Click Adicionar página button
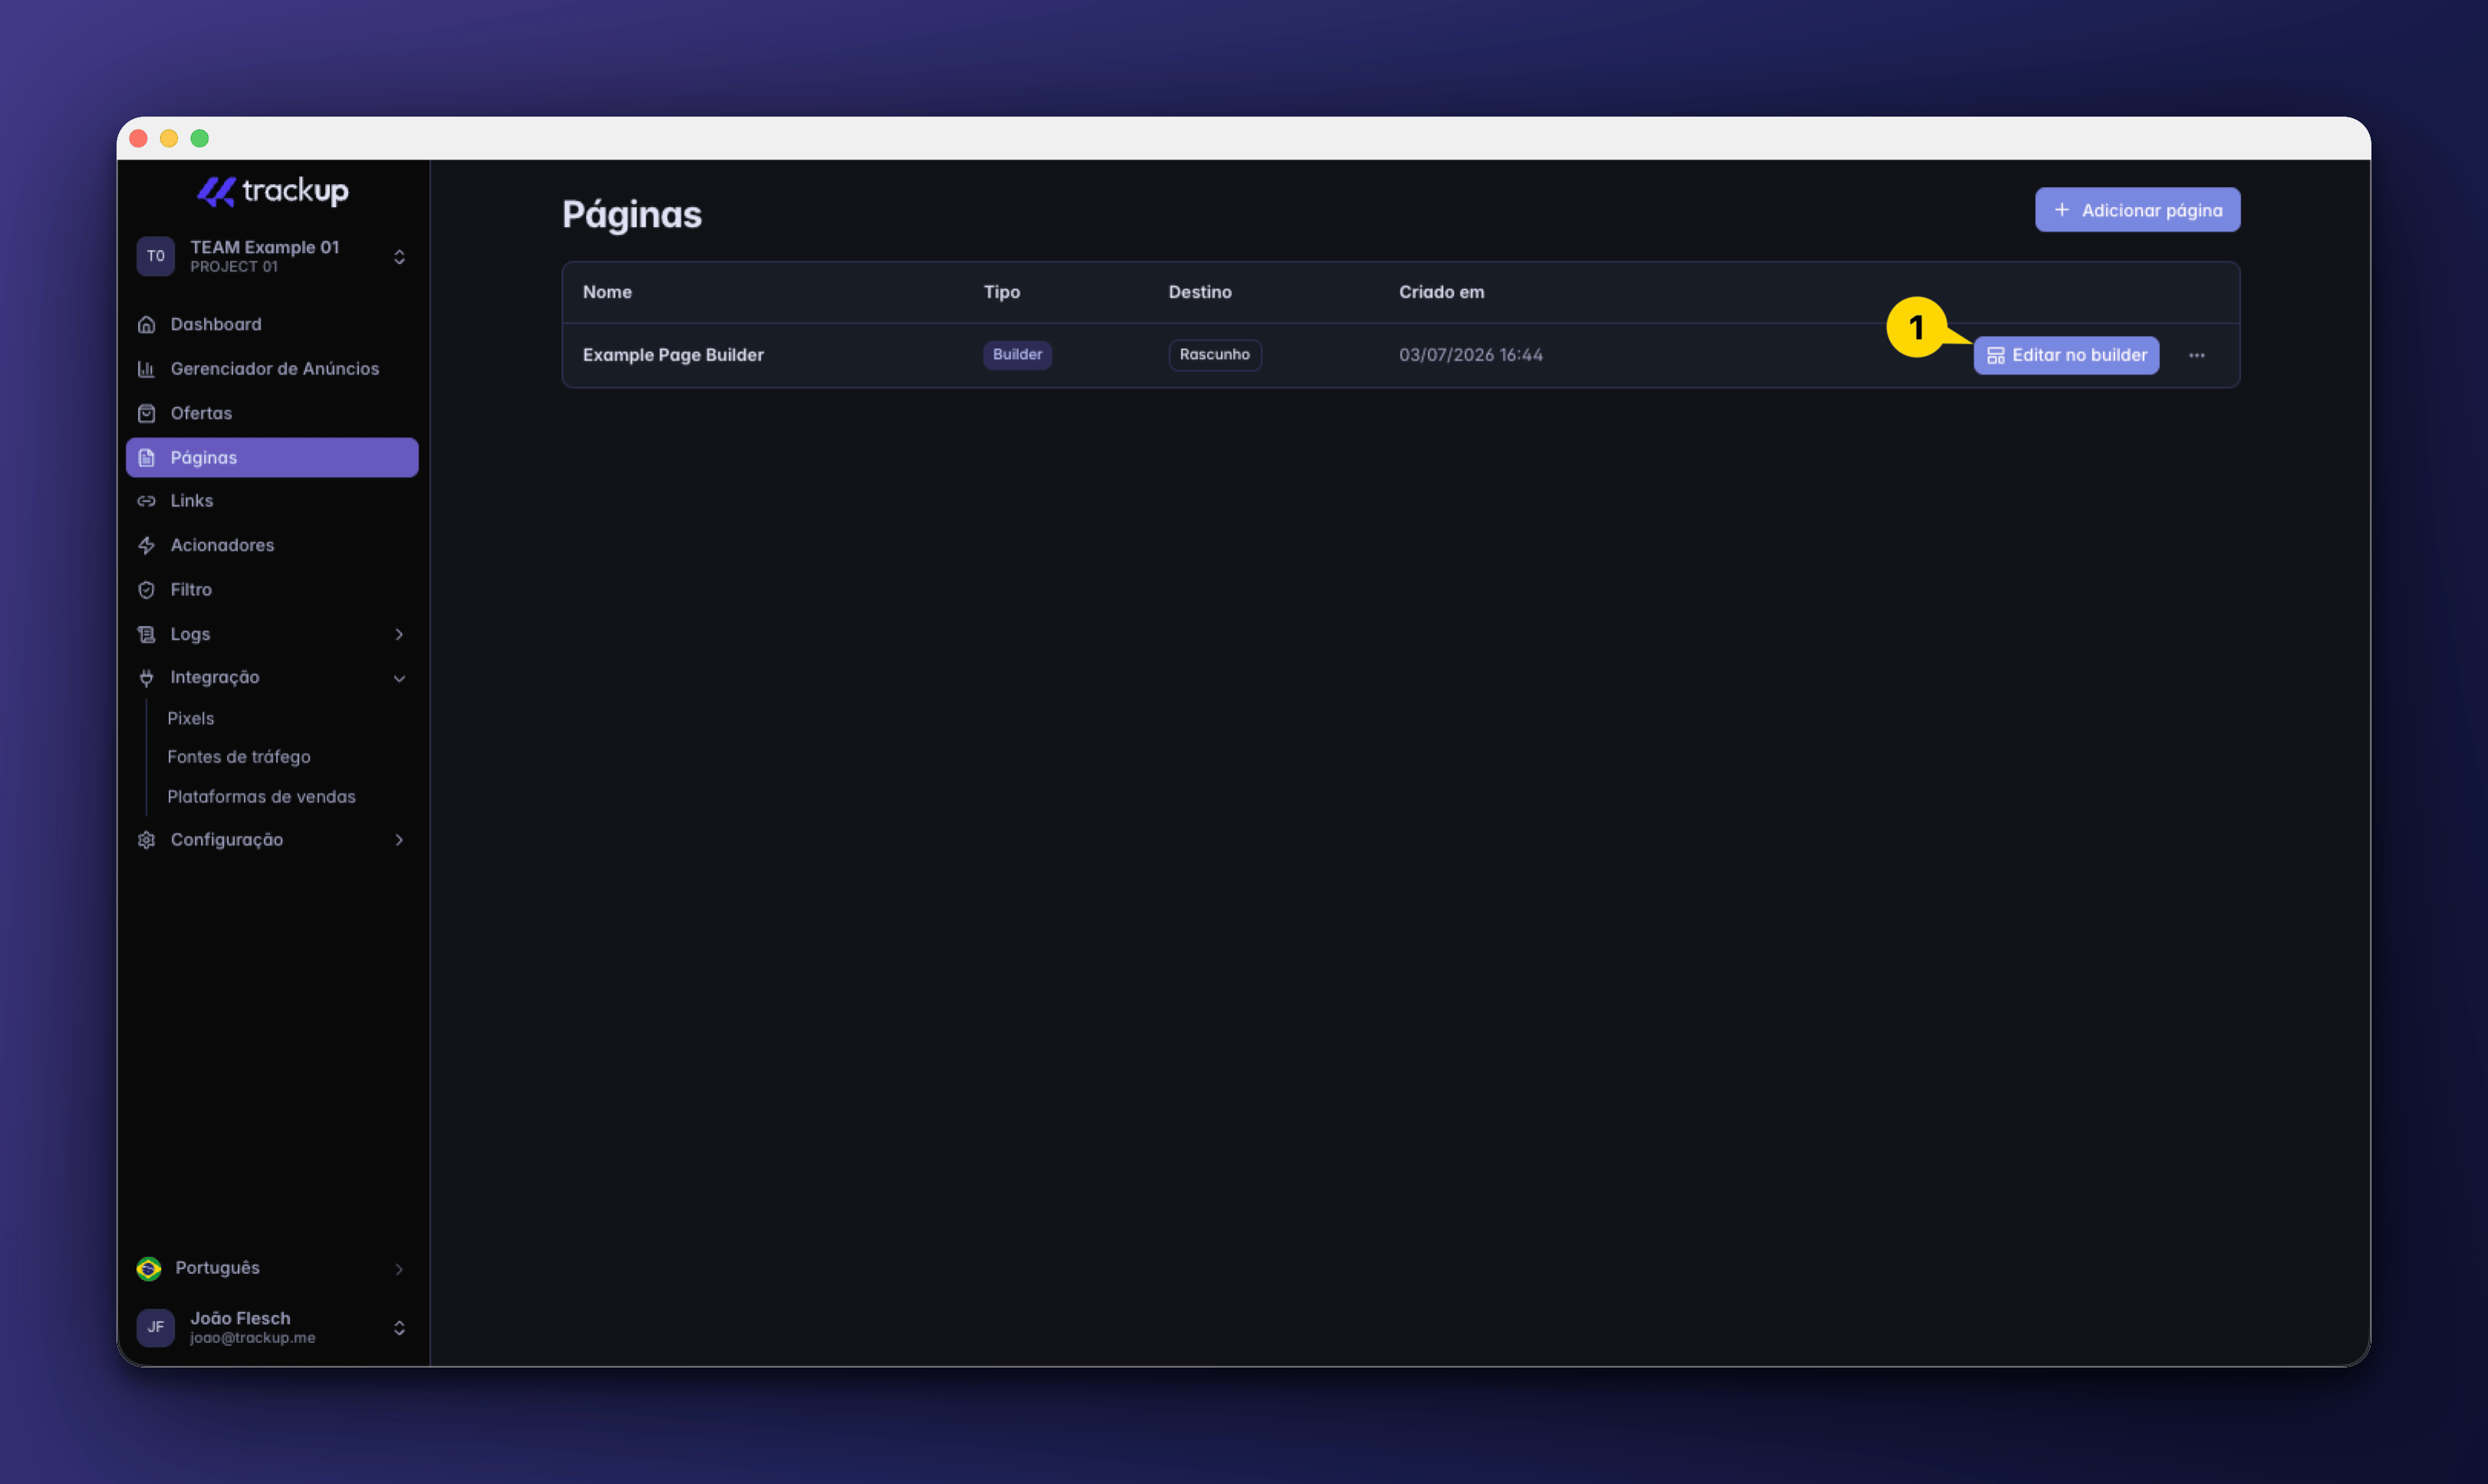Viewport: 2488px width, 1484px height. 2137,210
